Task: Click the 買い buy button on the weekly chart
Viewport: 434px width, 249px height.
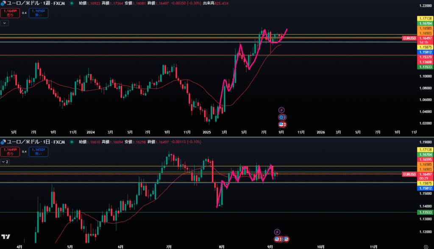Action: point(39,13)
